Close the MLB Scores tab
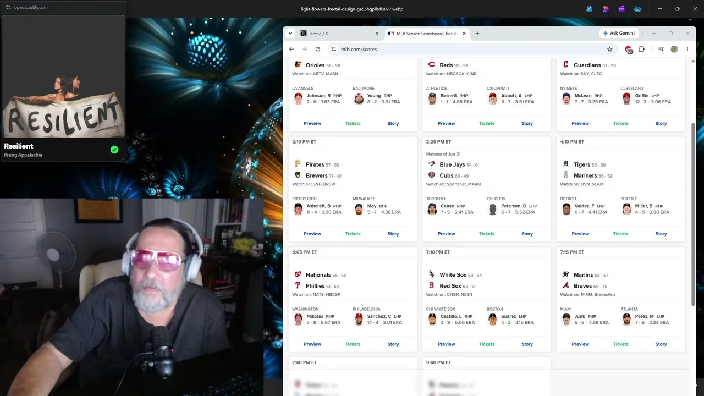This screenshot has width=704, height=396. [464, 34]
